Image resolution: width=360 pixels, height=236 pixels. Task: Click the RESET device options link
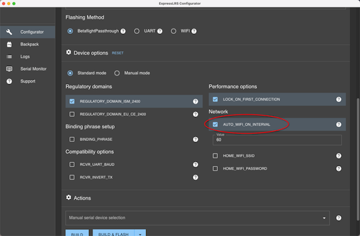click(x=117, y=53)
